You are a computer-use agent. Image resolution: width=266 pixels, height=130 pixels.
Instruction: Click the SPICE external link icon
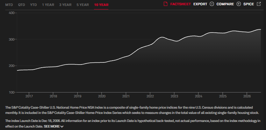259,4
